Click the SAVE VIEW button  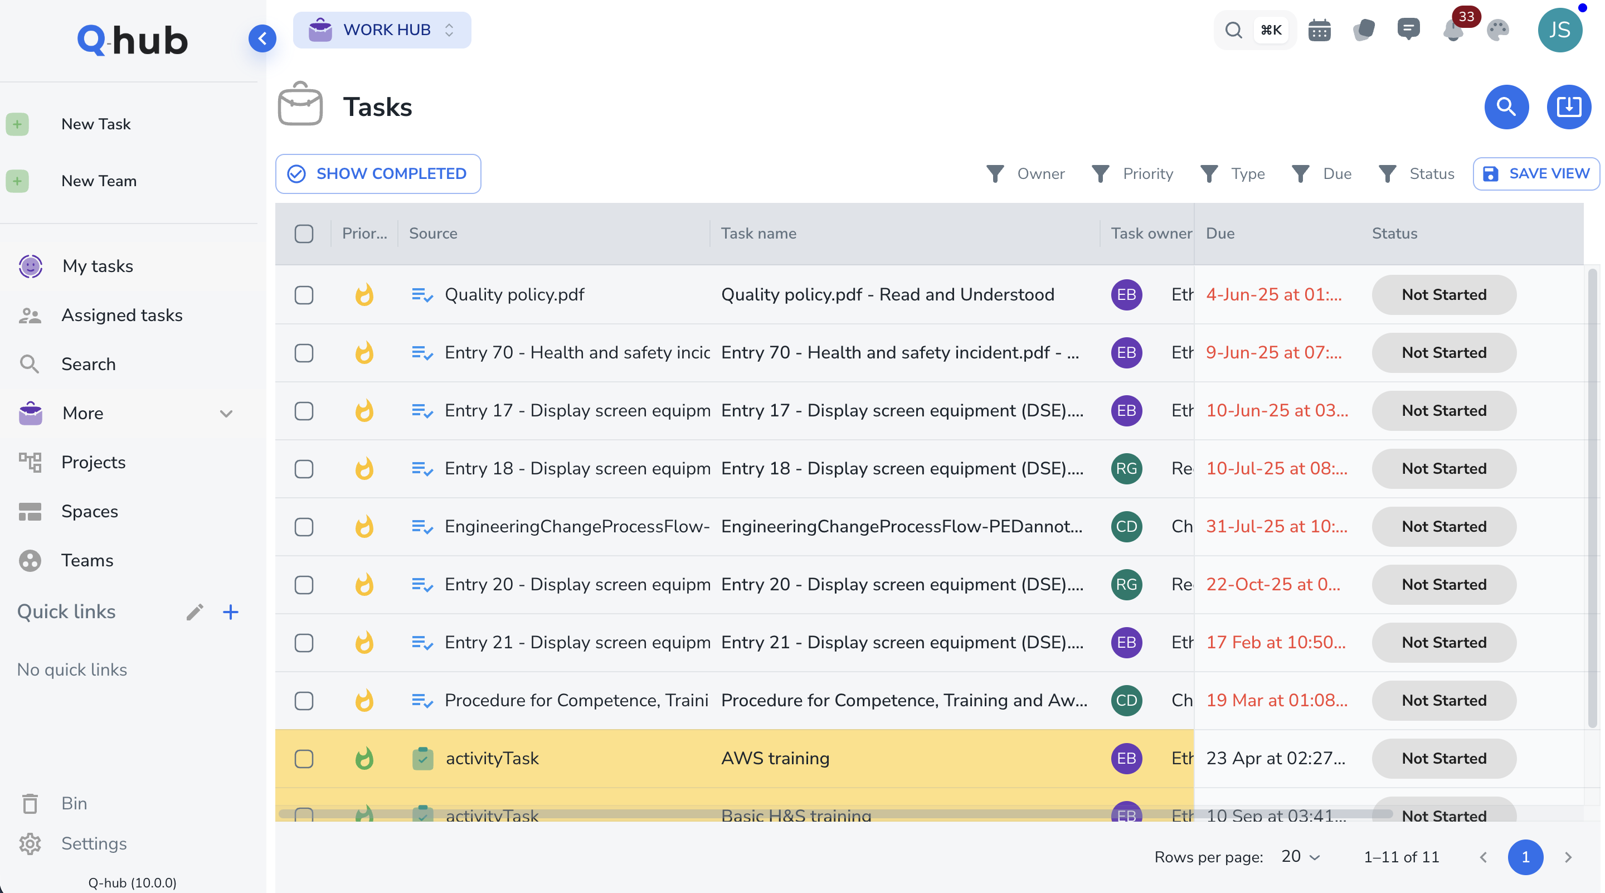[x=1535, y=174]
